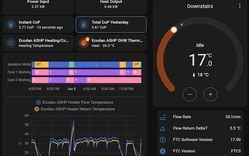This screenshot has width=249, height=156.
Task: Click the DHW Thermostat flame icon
Action: 84,43
